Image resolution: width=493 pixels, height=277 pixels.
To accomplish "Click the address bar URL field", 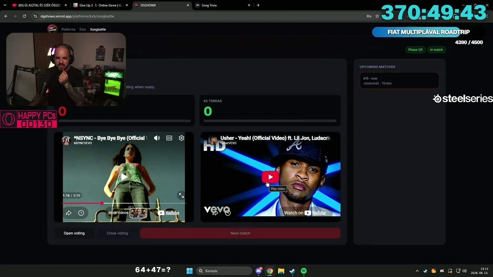I will (x=200, y=16).
